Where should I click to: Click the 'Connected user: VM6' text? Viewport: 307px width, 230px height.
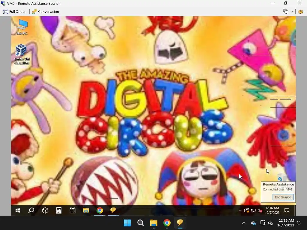click(277, 189)
